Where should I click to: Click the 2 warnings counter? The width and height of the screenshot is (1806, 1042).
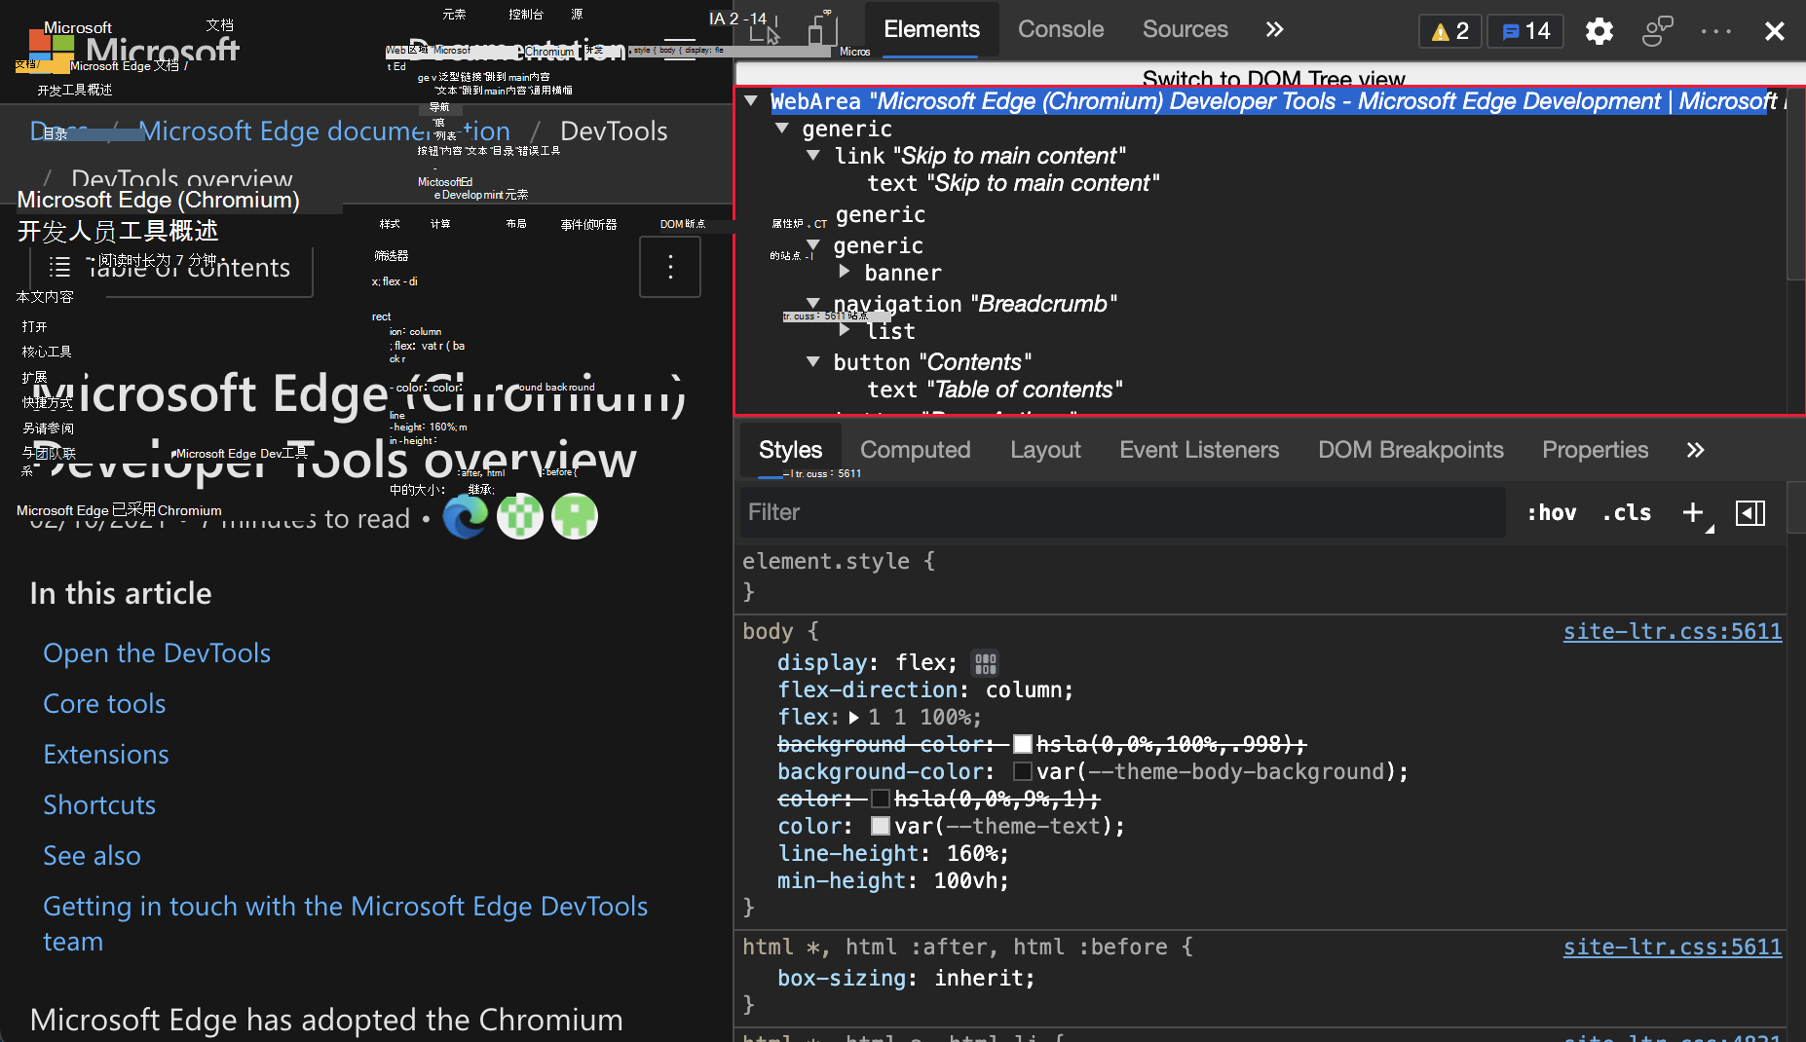pos(1449,31)
